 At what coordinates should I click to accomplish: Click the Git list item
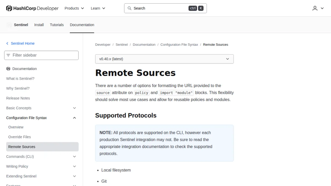click(104, 181)
